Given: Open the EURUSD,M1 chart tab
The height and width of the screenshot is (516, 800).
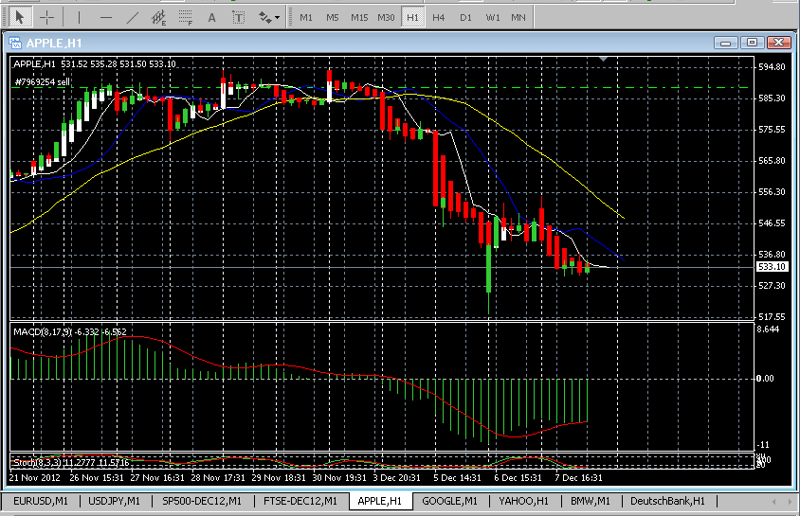Looking at the screenshot, I should tap(41, 501).
